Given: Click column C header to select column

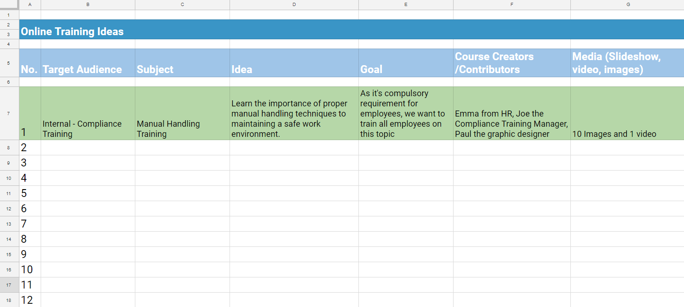Looking at the screenshot, I should tap(182, 5).
